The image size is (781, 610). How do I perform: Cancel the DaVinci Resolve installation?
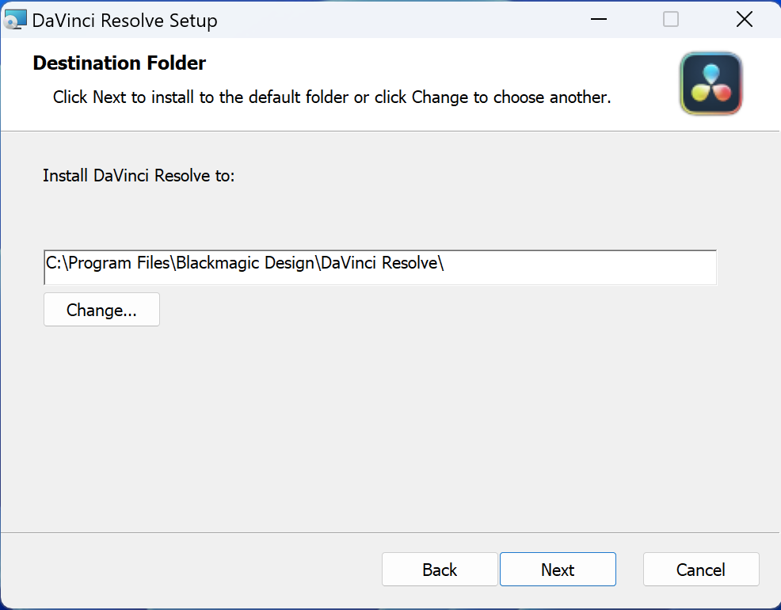tap(701, 570)
